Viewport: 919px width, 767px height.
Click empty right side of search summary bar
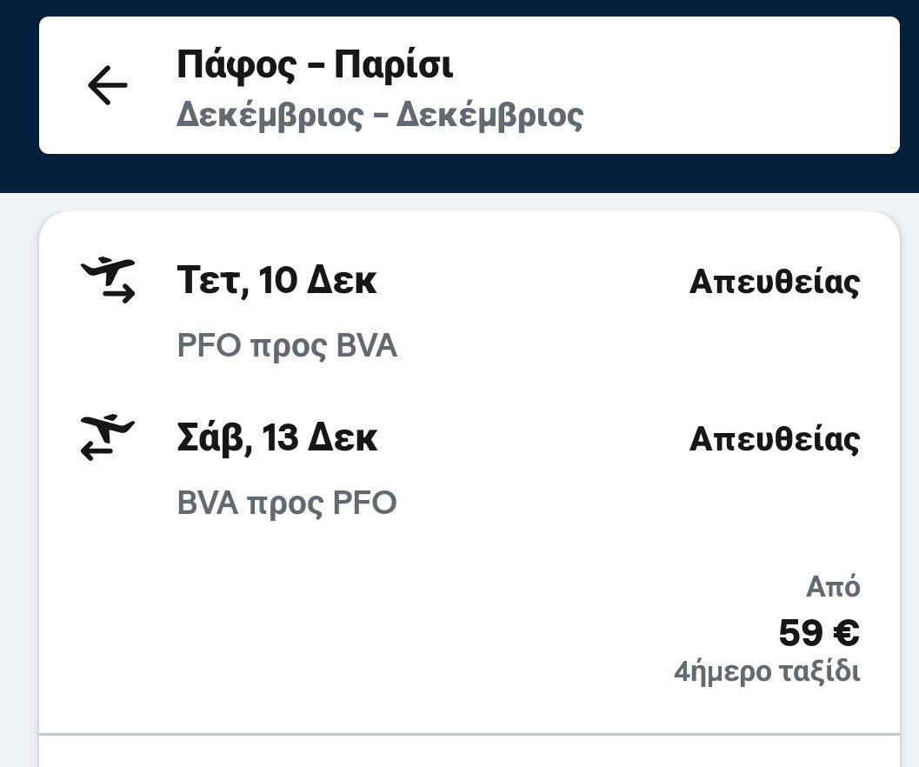point(739,85)
